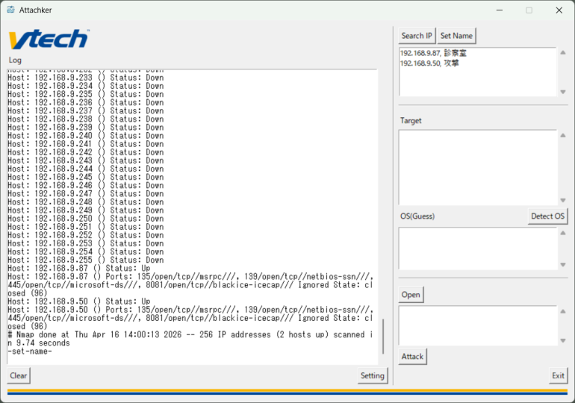Image resolution: width=575 pixels, height=403 pixels.
Task: Click the vtech logo
Action: pos(49,40)
